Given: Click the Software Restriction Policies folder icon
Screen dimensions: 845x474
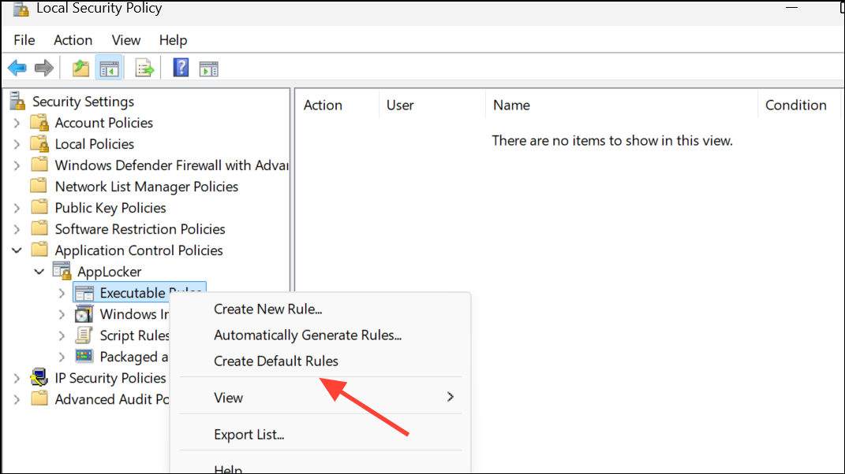Looking at the screenshot, I should (39, 228).
